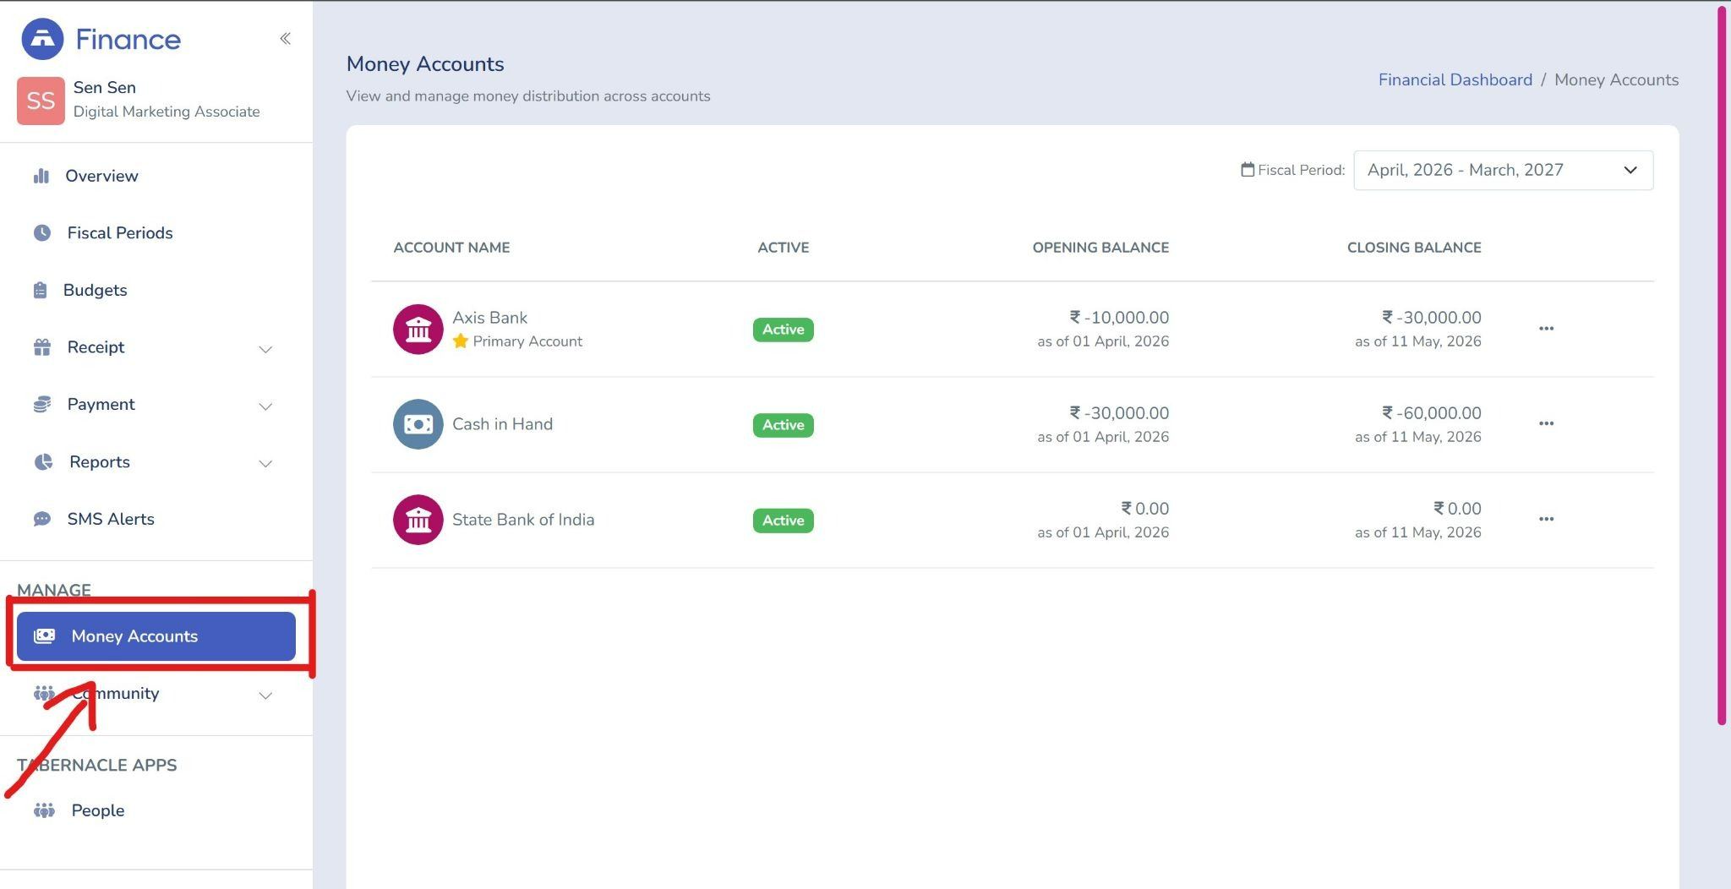The image size is (1731, 889).
Task: Click Cash in Hand opening balance ₹ -30,000.00
Action: point(1119,413)
